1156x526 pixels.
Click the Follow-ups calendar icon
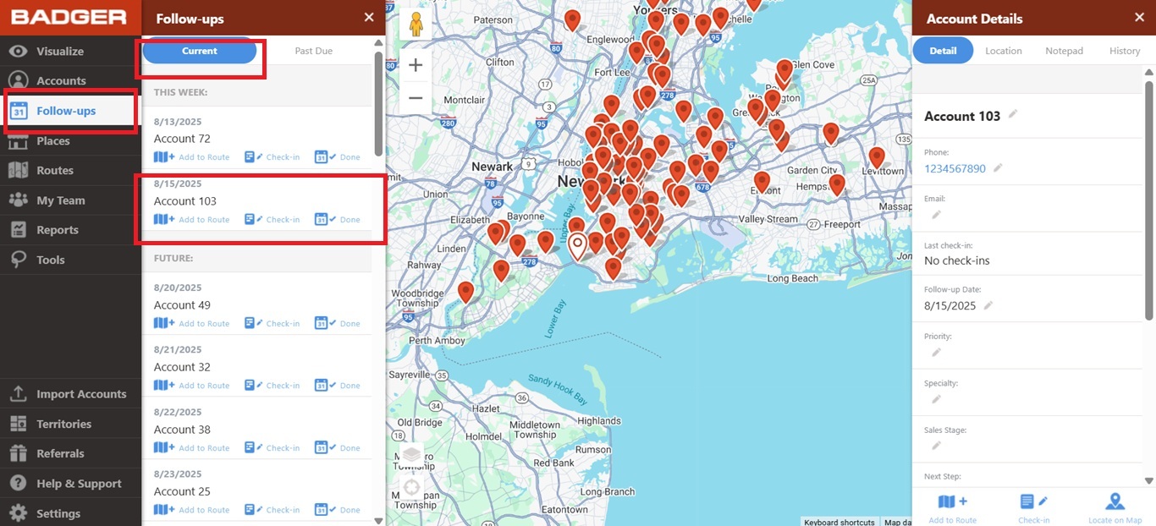tap(19, 111)
